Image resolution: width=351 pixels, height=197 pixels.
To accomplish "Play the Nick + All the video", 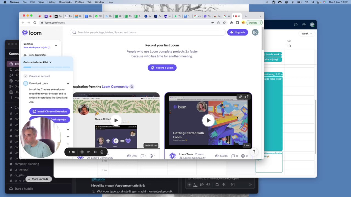I will 116,120.
